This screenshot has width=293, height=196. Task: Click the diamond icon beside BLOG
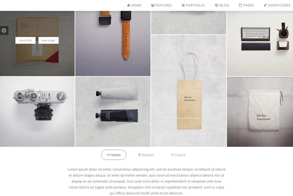click(x=216, y=5)
